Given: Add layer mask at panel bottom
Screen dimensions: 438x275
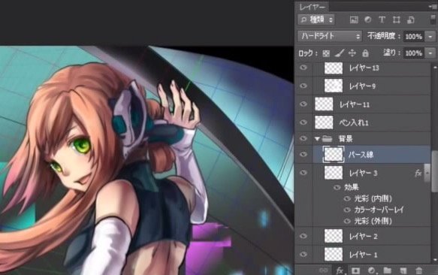Looking at the screenshot, I should [x=355, y=270].
